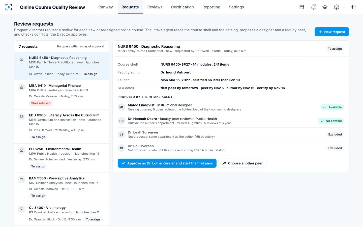Open the layout panel icon in header
Image resolution: width=363 pixels, height=227 pixels.
click(302, 7)
